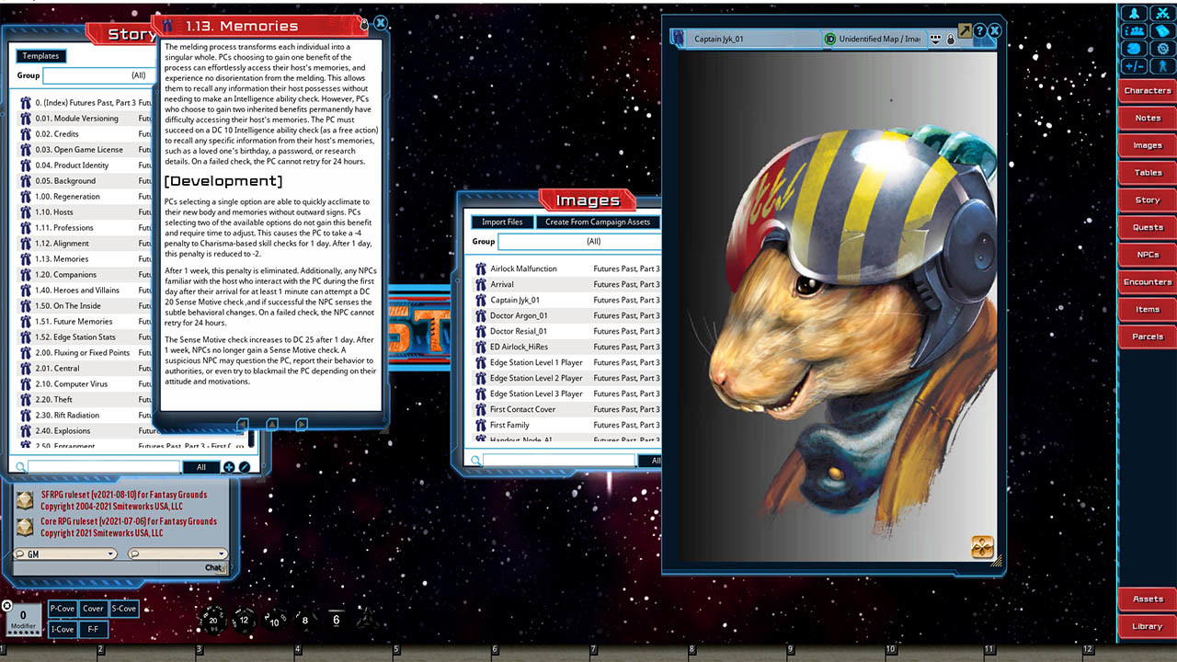Pick the d12 die
1177x662 pixels.
(x=244, y=620)
